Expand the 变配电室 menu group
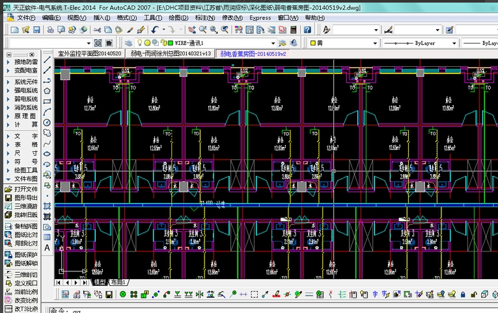 point(22,70)
